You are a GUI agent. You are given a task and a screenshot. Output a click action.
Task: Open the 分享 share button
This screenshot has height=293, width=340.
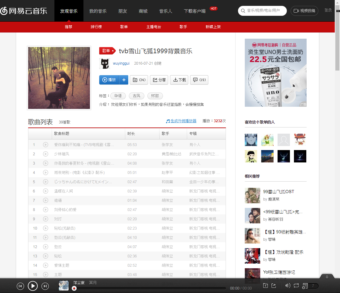click(x=159, y=80)
